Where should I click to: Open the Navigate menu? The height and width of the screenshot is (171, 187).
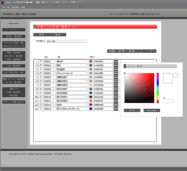click(x=15, y=7)
